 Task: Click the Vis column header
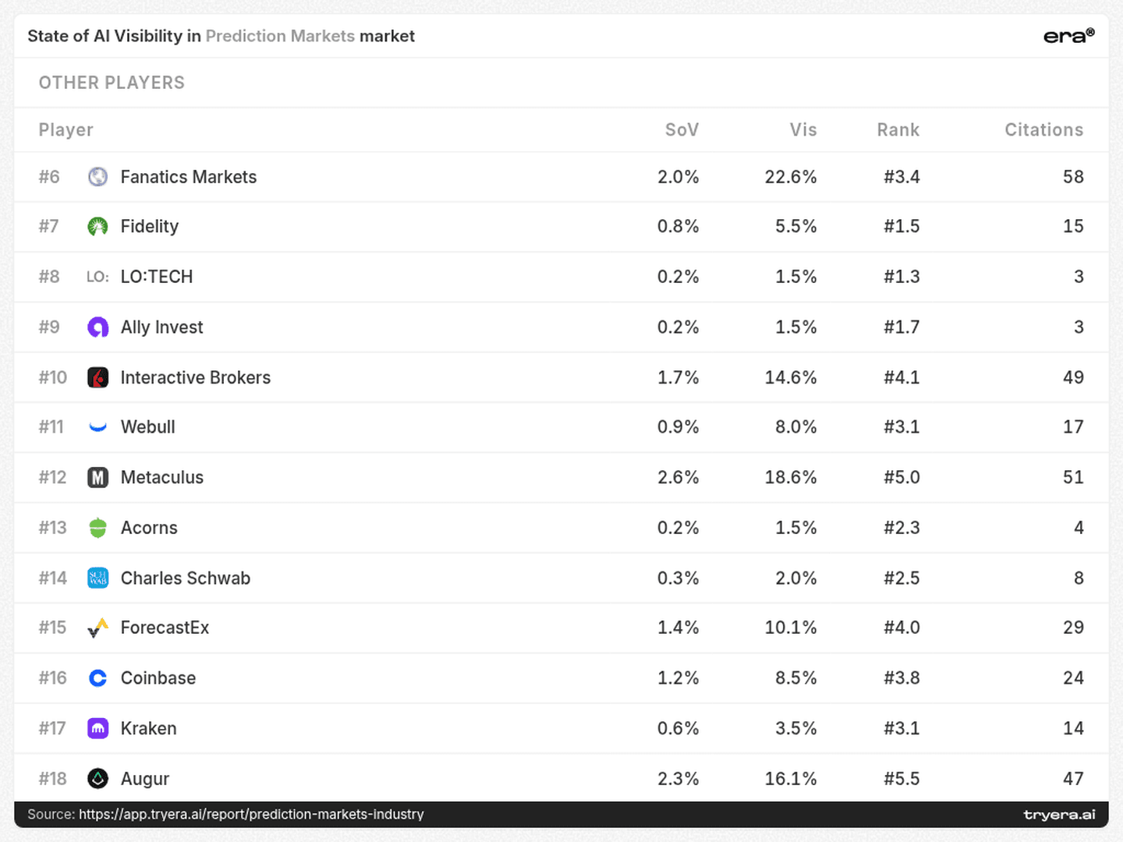coord(802,130)
